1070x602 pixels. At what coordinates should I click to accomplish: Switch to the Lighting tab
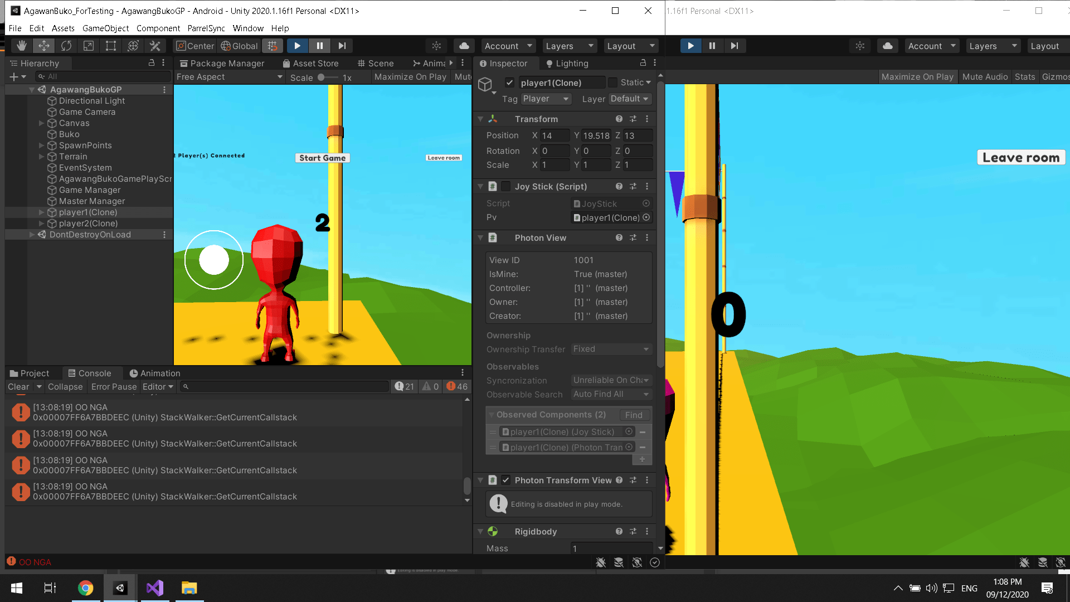(x=568, y=64)
